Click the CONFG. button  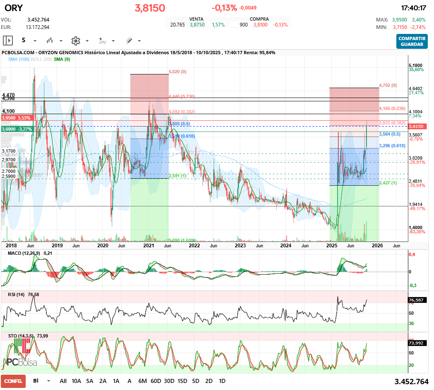pyautogui.click(x=13, y=381)
